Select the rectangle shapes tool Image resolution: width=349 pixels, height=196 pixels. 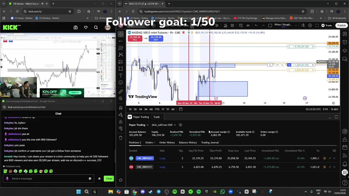click(x=121, y=69)
